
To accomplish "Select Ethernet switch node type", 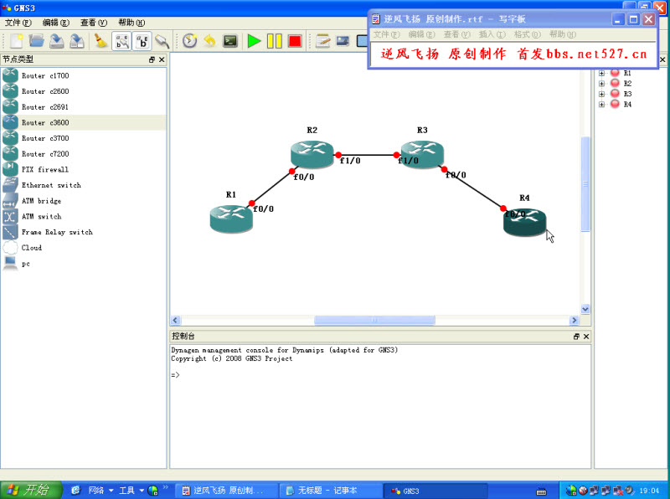I will [84, 185].
